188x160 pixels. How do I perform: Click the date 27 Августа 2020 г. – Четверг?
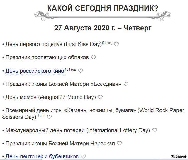[x=103, y=28]
